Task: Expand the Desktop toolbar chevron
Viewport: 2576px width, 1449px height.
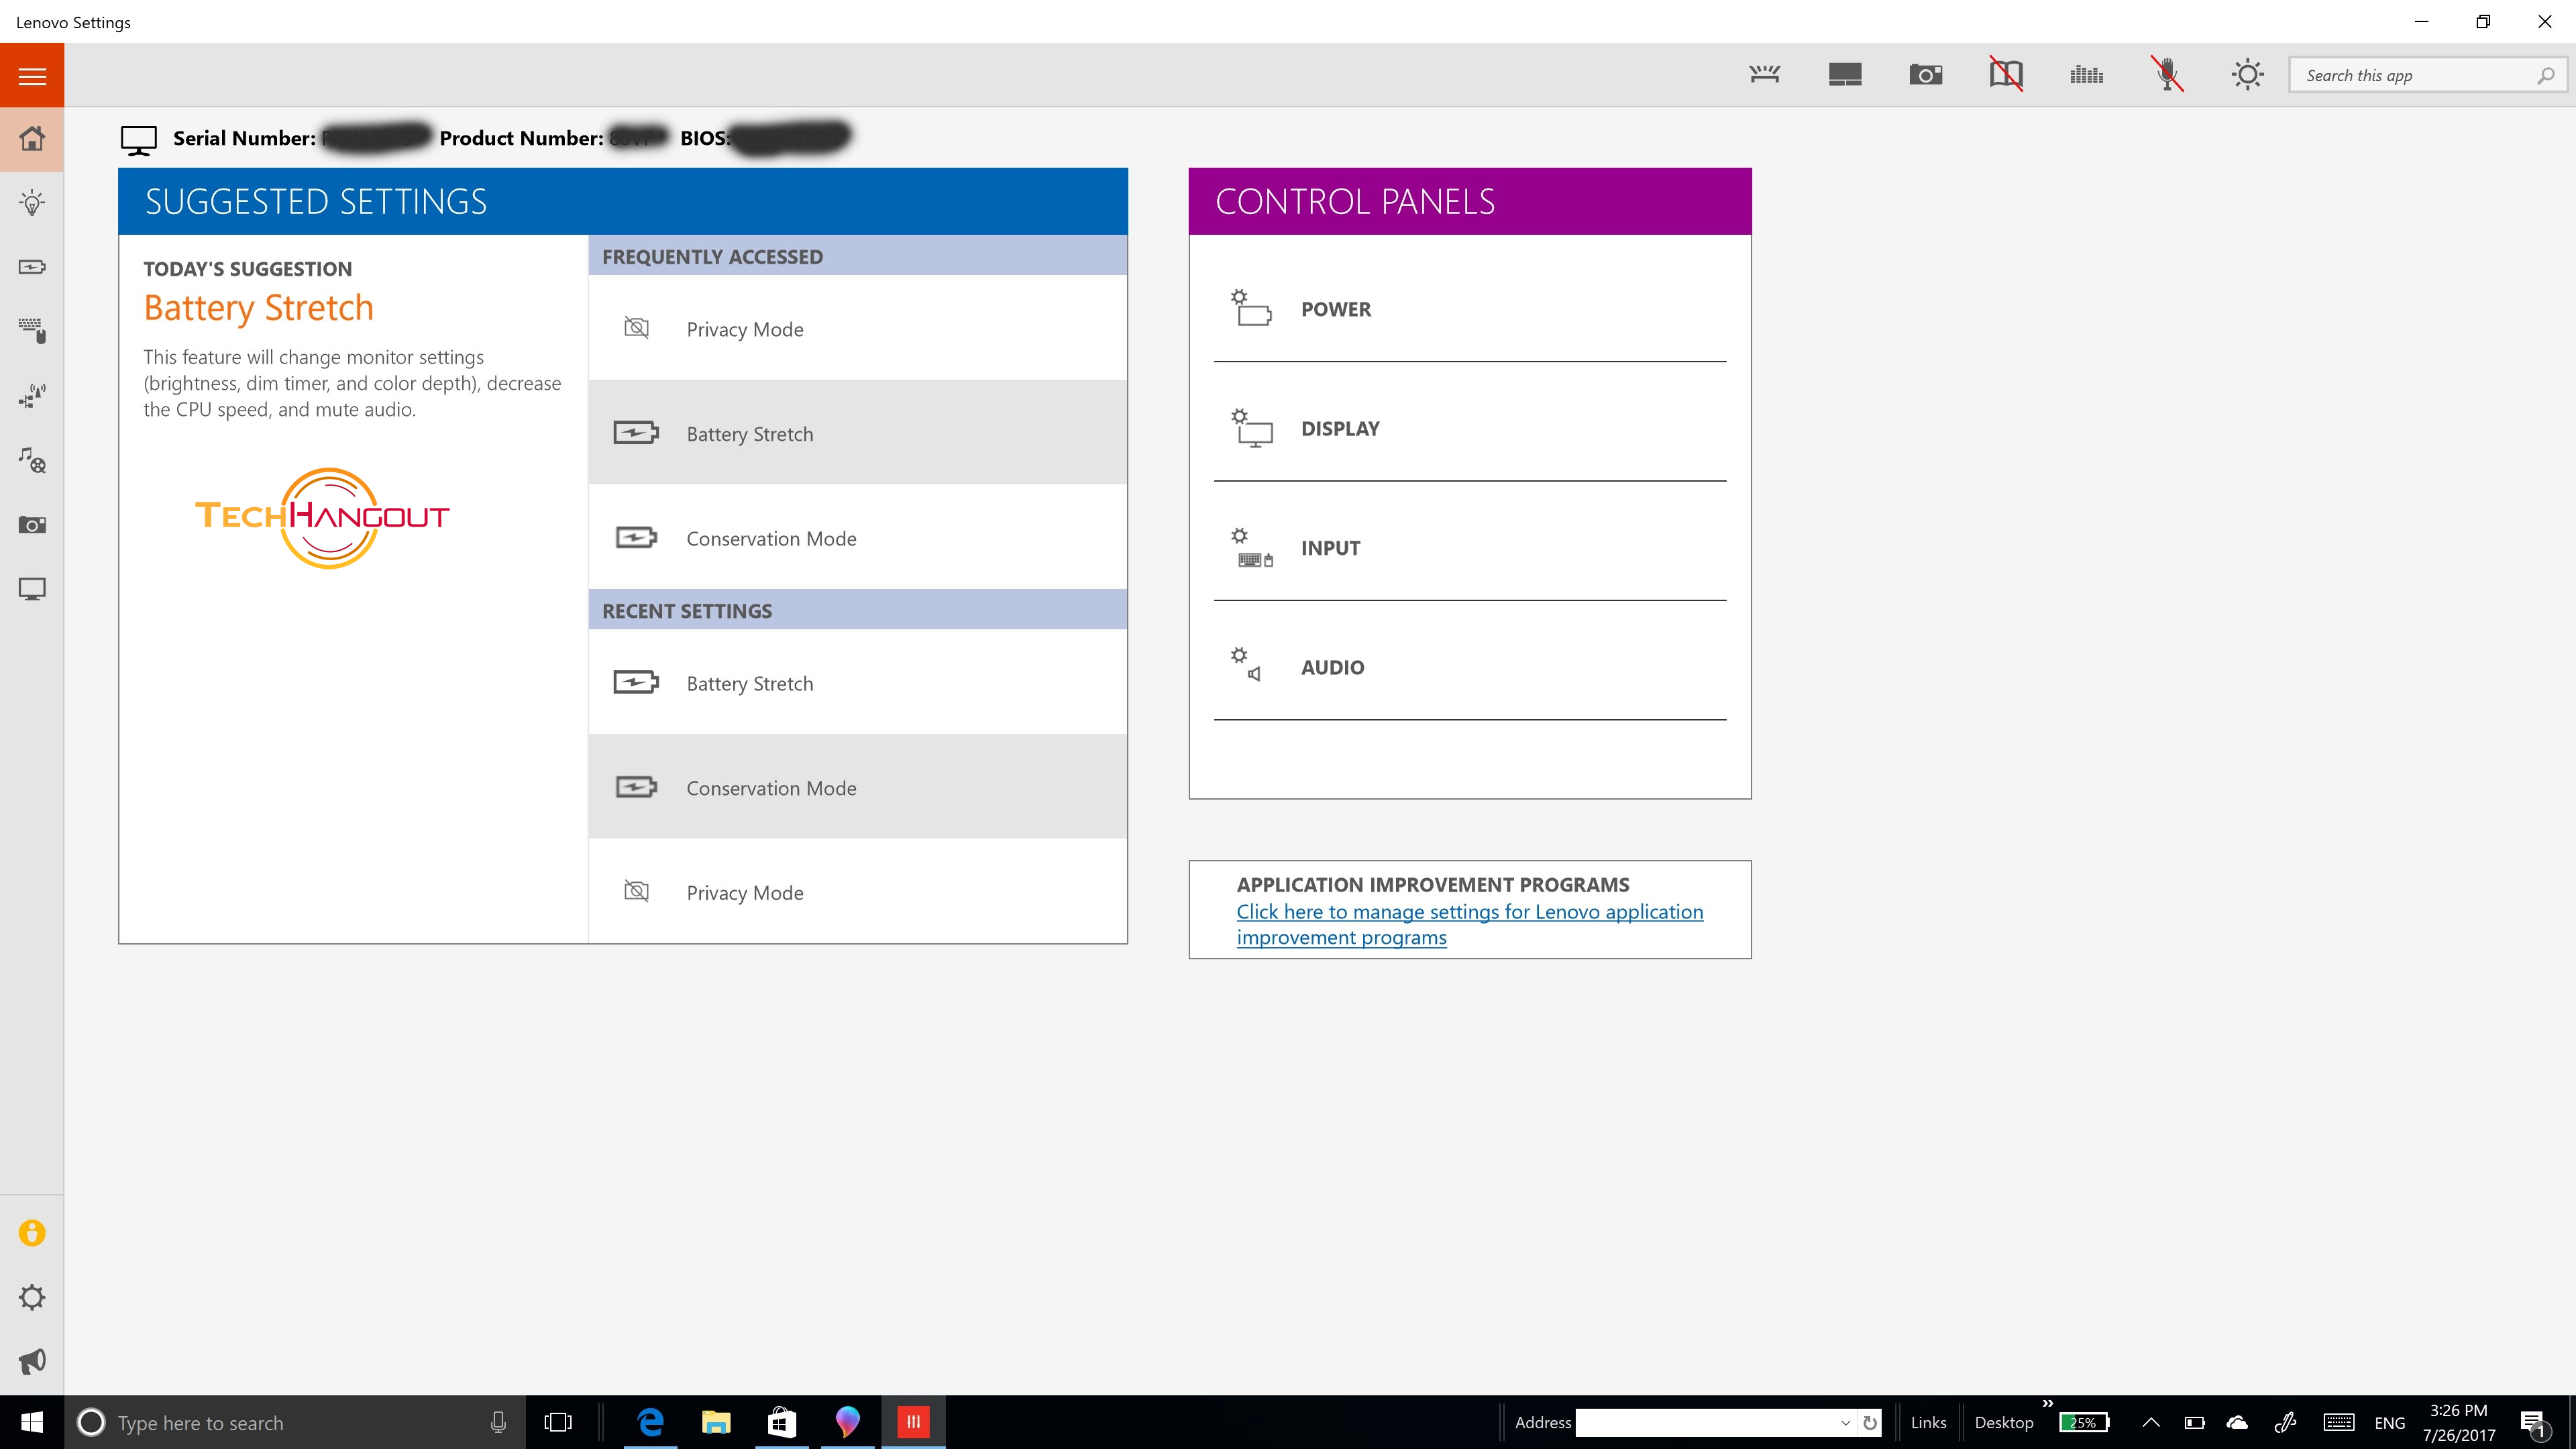Action: pyautogui.click(x=2047, y=1403)
